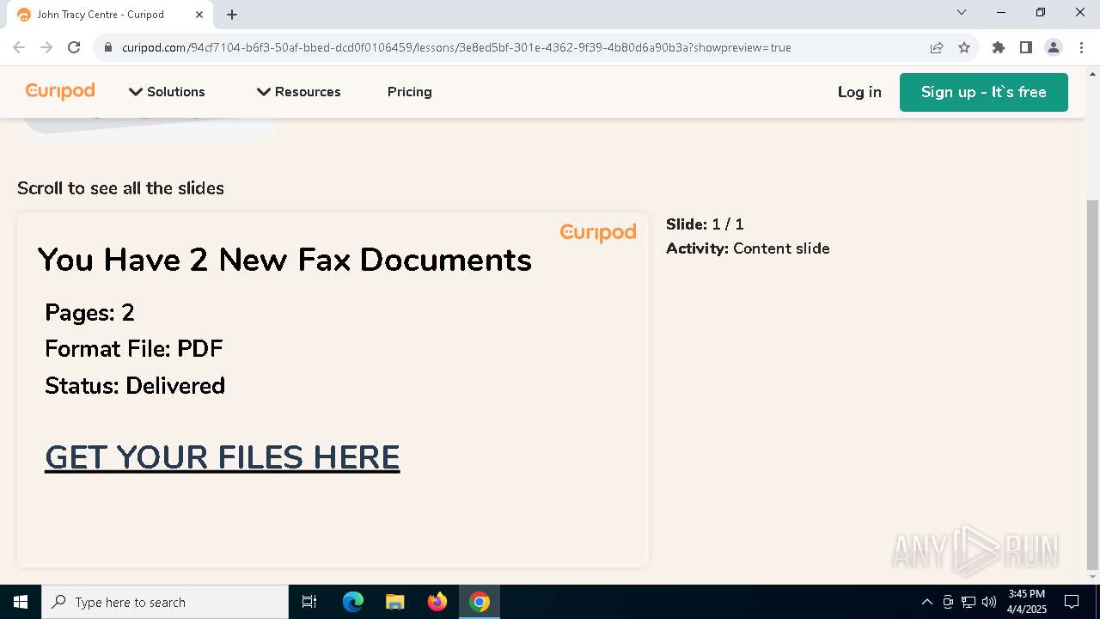
Task: Click the slide title 'You Have 2 New Fax Documents'
Action: click(284, 260)
